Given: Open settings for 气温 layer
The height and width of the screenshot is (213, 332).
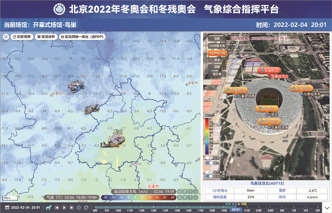Looking at the screenshot, I should point(179,197).
